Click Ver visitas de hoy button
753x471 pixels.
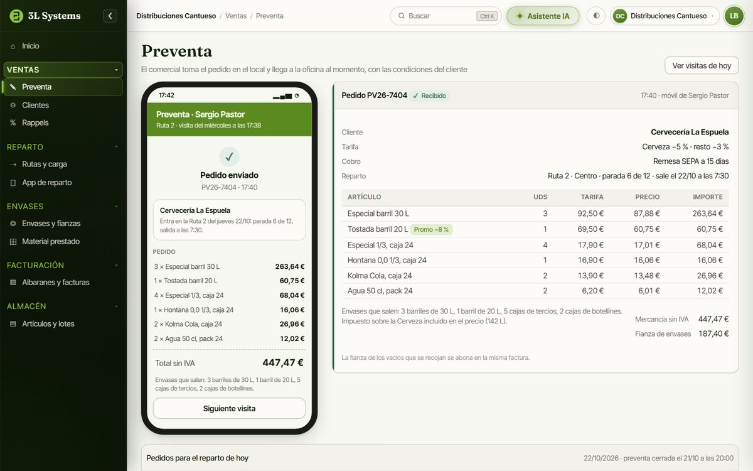pos(702,65)
